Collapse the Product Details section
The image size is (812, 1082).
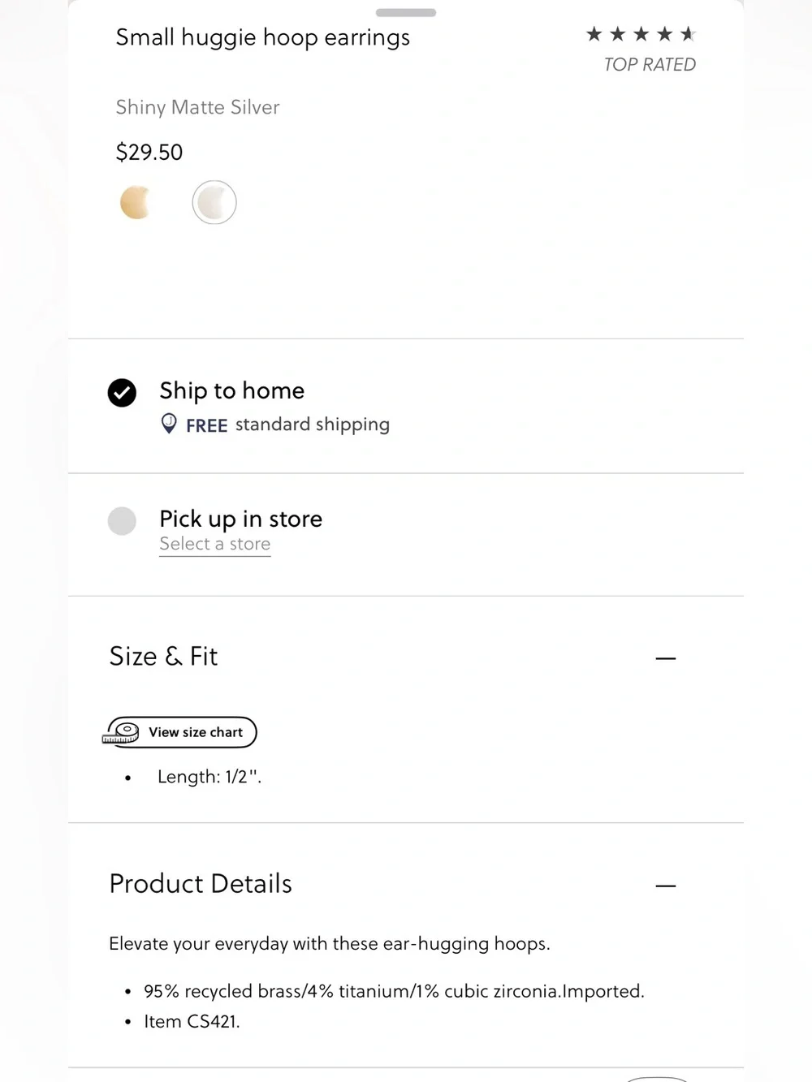pos(666,886)
